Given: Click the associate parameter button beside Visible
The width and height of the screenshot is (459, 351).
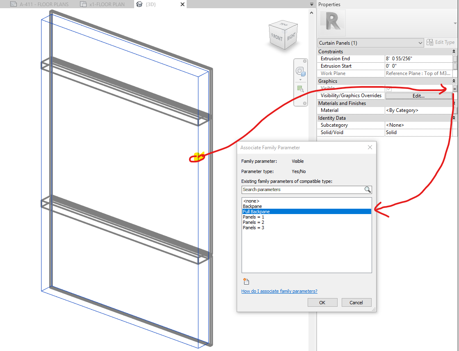Looking at the screenshot, I should tap(454, 88).
